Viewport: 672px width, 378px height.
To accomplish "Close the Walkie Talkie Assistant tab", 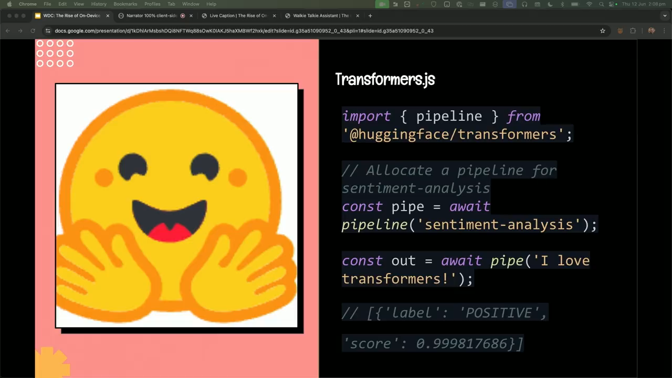I will pos(358,16).
